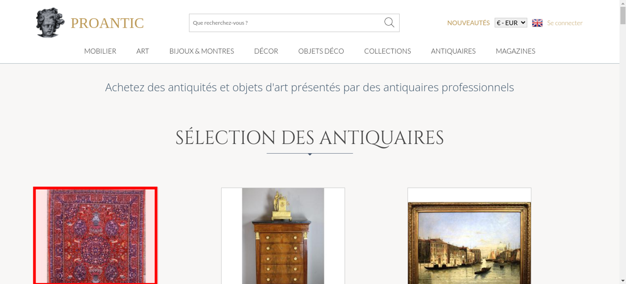This screenshot has width=626, height=284.
Task: Open the red Persian rug thumbnail
Action: click(x=95, y=236)
